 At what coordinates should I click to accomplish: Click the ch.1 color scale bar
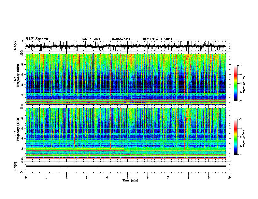click(236, 83)
